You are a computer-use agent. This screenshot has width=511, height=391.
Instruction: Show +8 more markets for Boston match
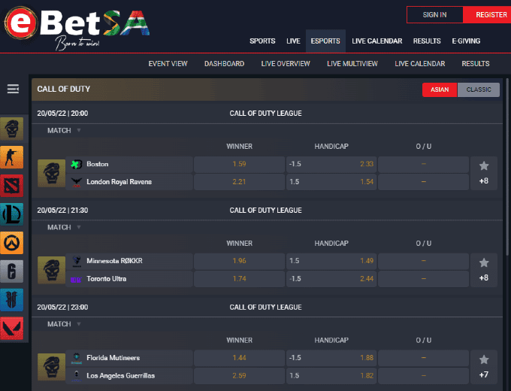[x=484, y=181]
